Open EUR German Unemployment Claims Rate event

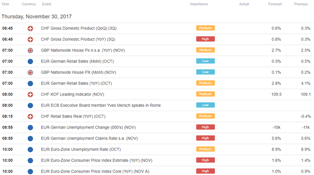(89, 138)
